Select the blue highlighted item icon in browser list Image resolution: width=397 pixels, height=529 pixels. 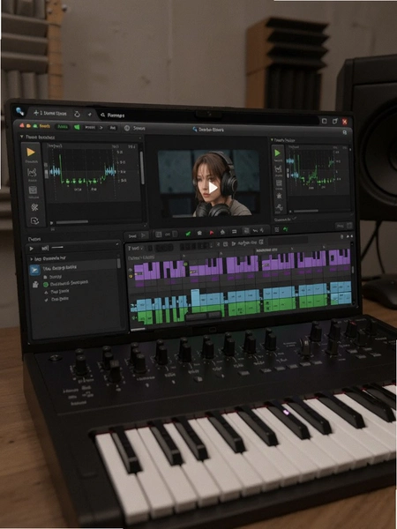point(34,270)
